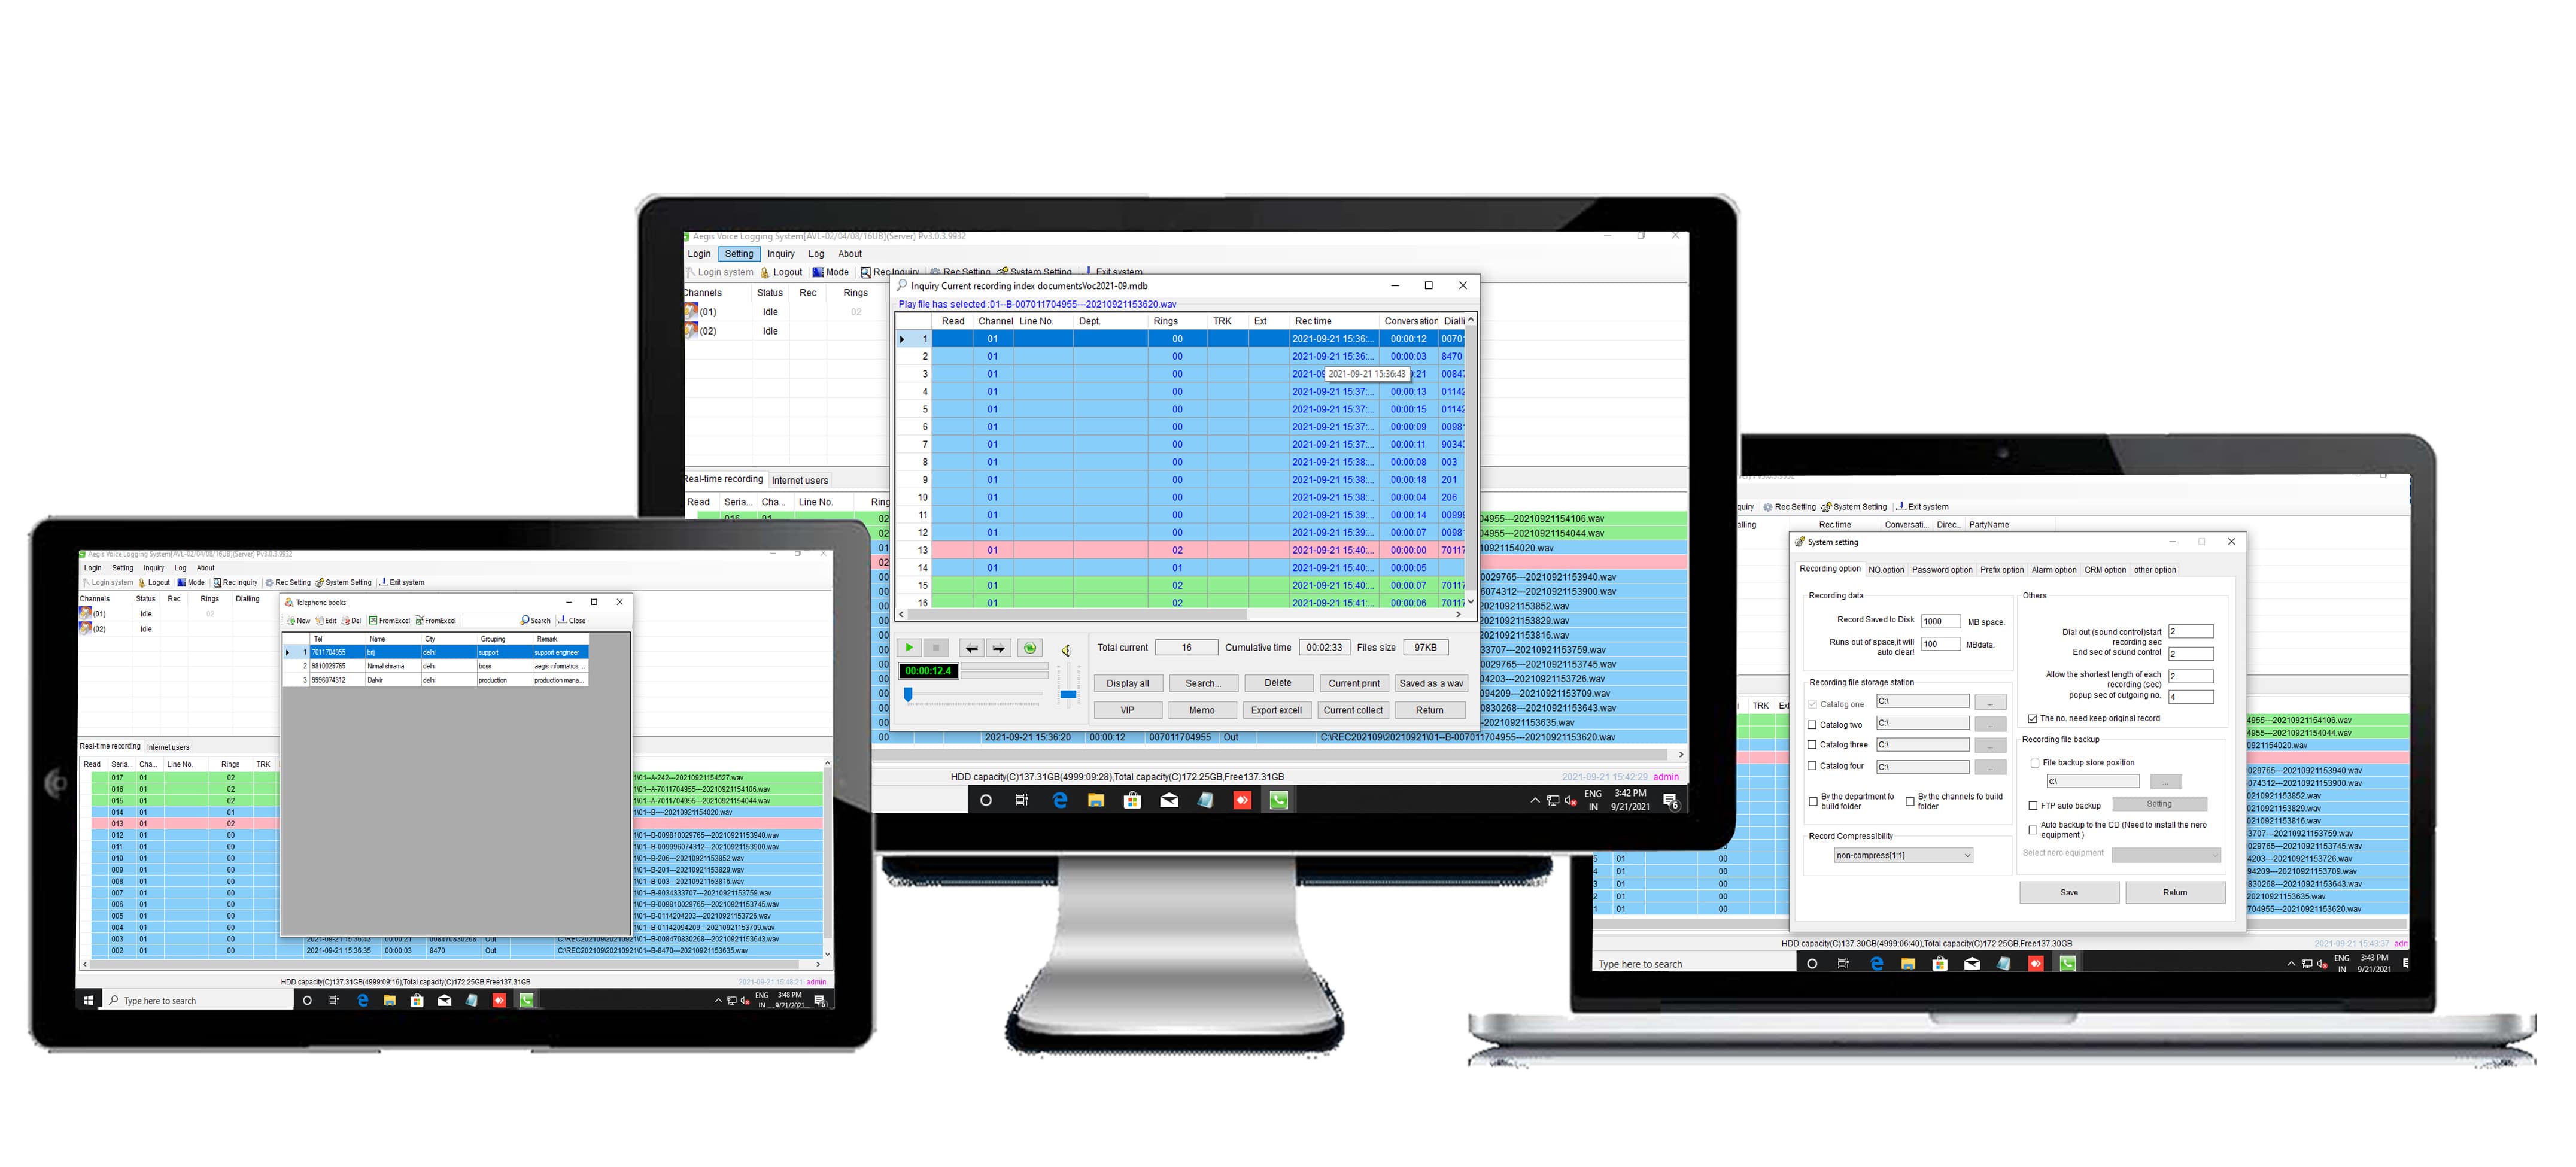Click recording list row 5 entry
2576x1167 pixels.
point(1183,409)
